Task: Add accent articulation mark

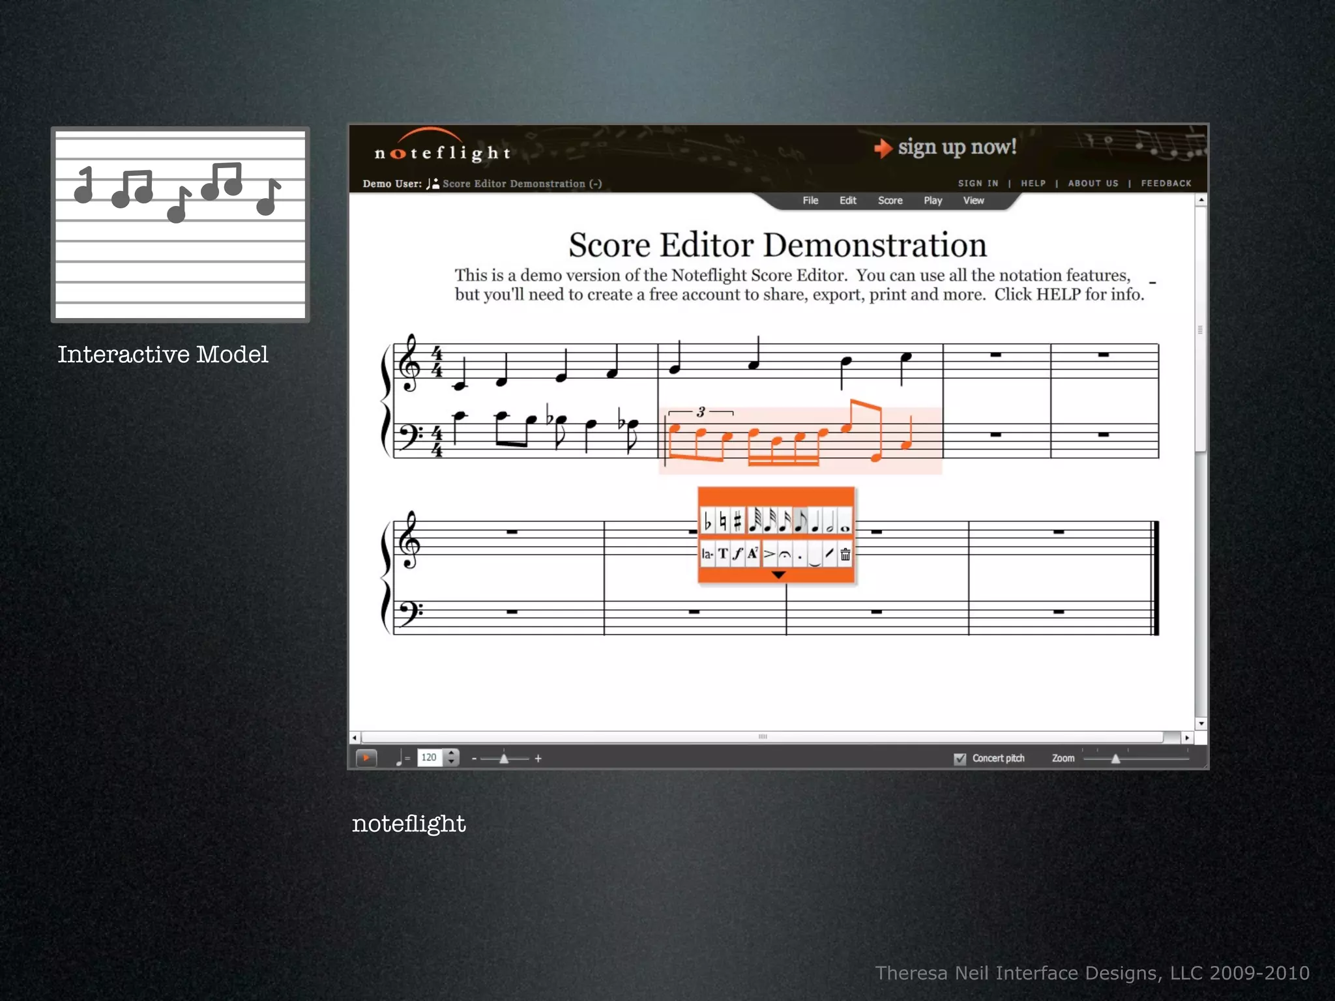Action: point(769,555)
